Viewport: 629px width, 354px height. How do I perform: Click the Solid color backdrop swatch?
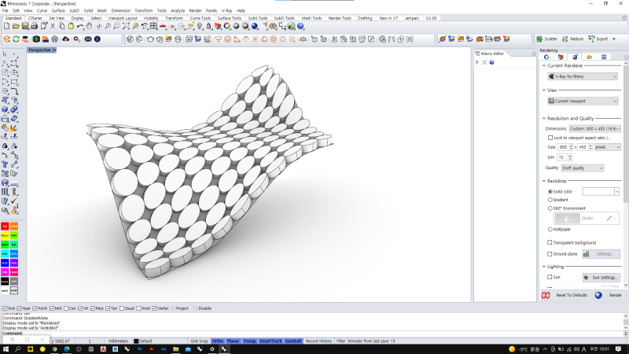tap(598, 191)
